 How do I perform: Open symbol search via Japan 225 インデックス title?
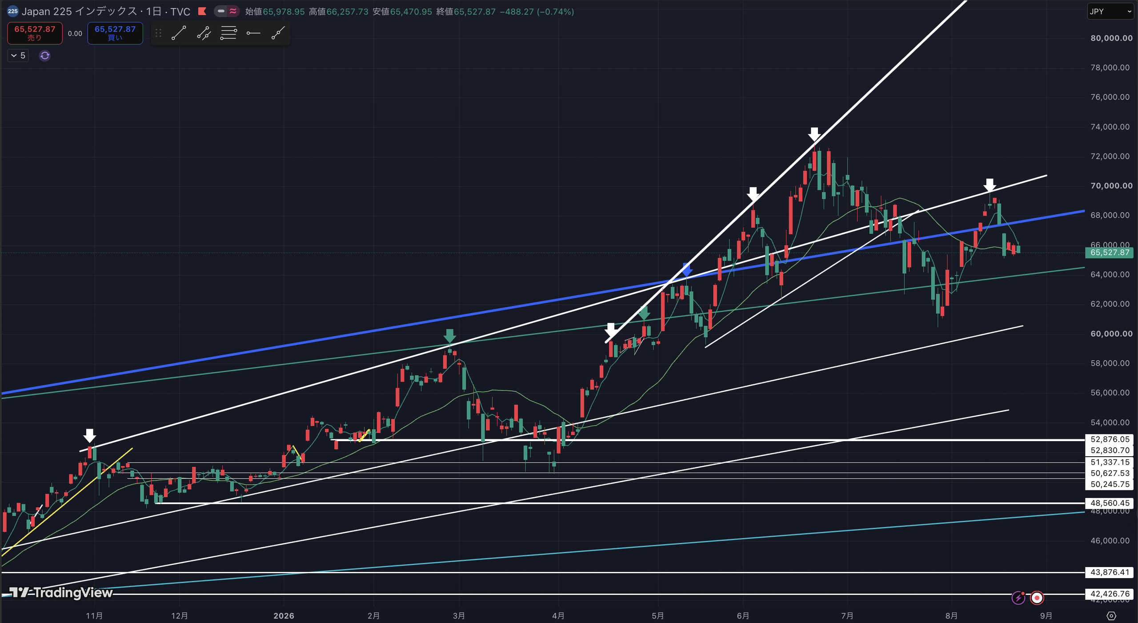[x=79, y=12]
